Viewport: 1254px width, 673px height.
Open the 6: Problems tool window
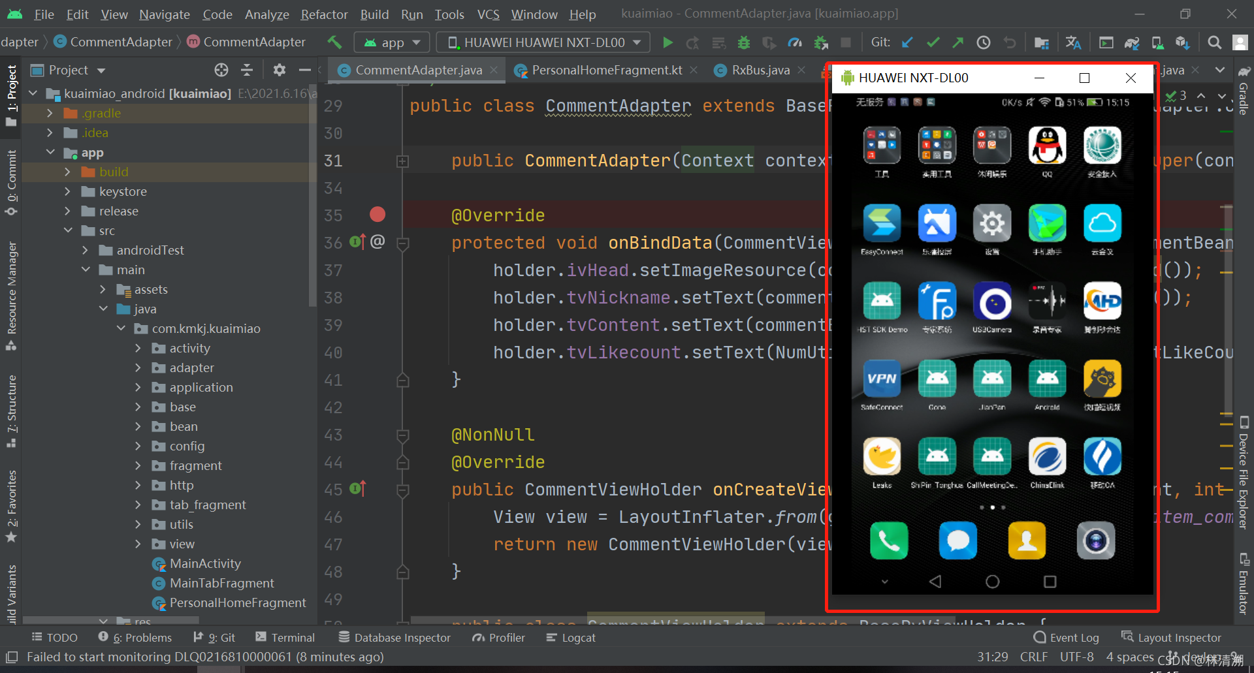pos(135,638)
